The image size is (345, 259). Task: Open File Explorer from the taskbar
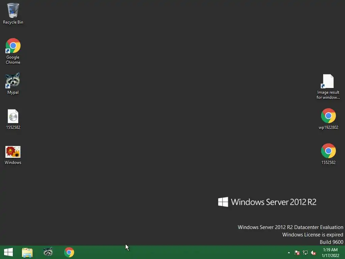[27, 252]
